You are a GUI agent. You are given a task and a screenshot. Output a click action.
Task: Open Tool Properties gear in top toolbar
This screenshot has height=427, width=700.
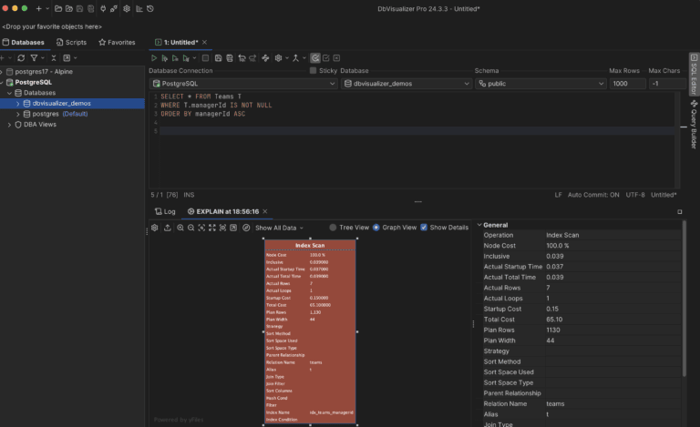[127, 8]
